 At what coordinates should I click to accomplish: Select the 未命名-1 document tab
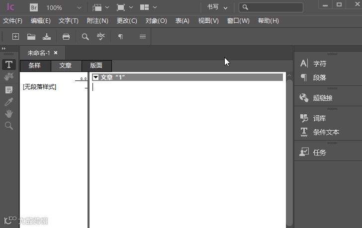pyautogui.click(x=39, y=53)
